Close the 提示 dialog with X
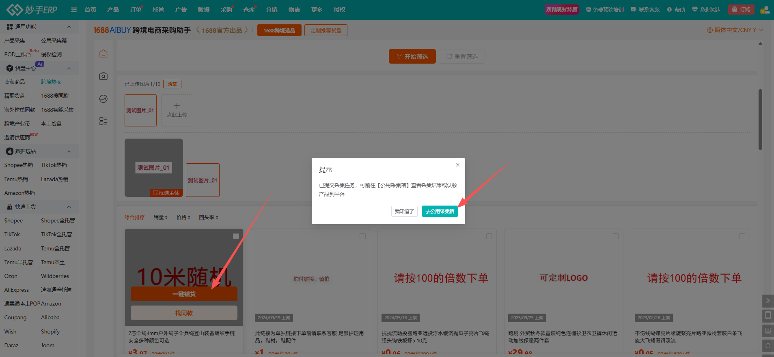 click(458, 165)
